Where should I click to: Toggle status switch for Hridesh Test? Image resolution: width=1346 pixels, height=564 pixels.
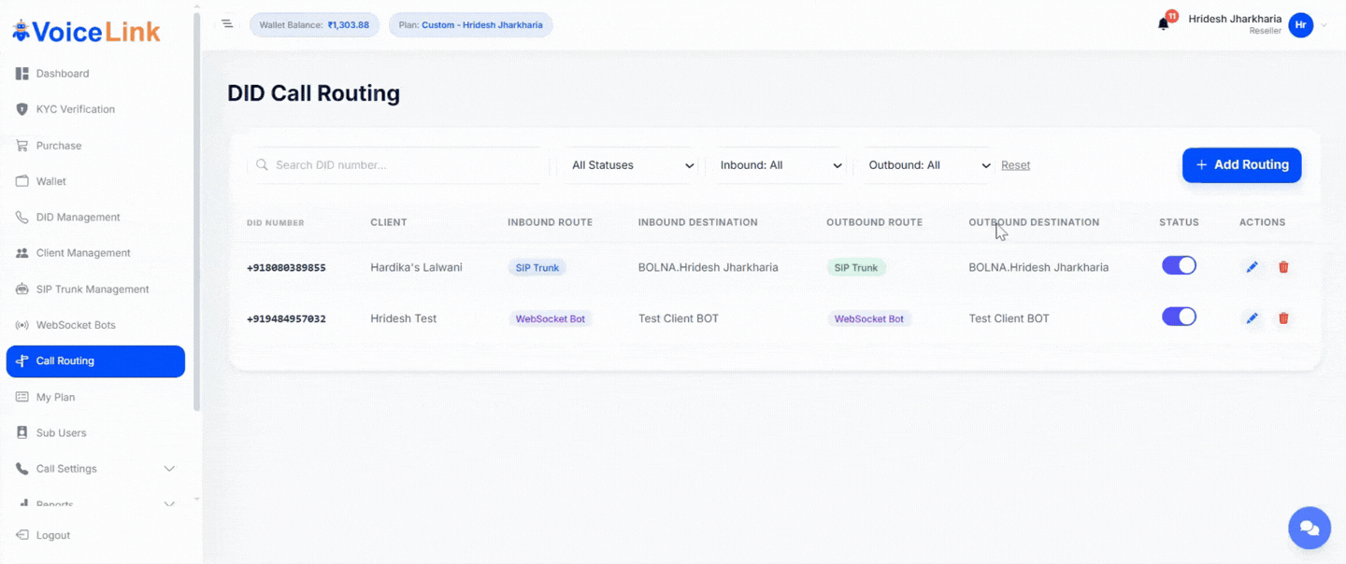(1179, 317)
